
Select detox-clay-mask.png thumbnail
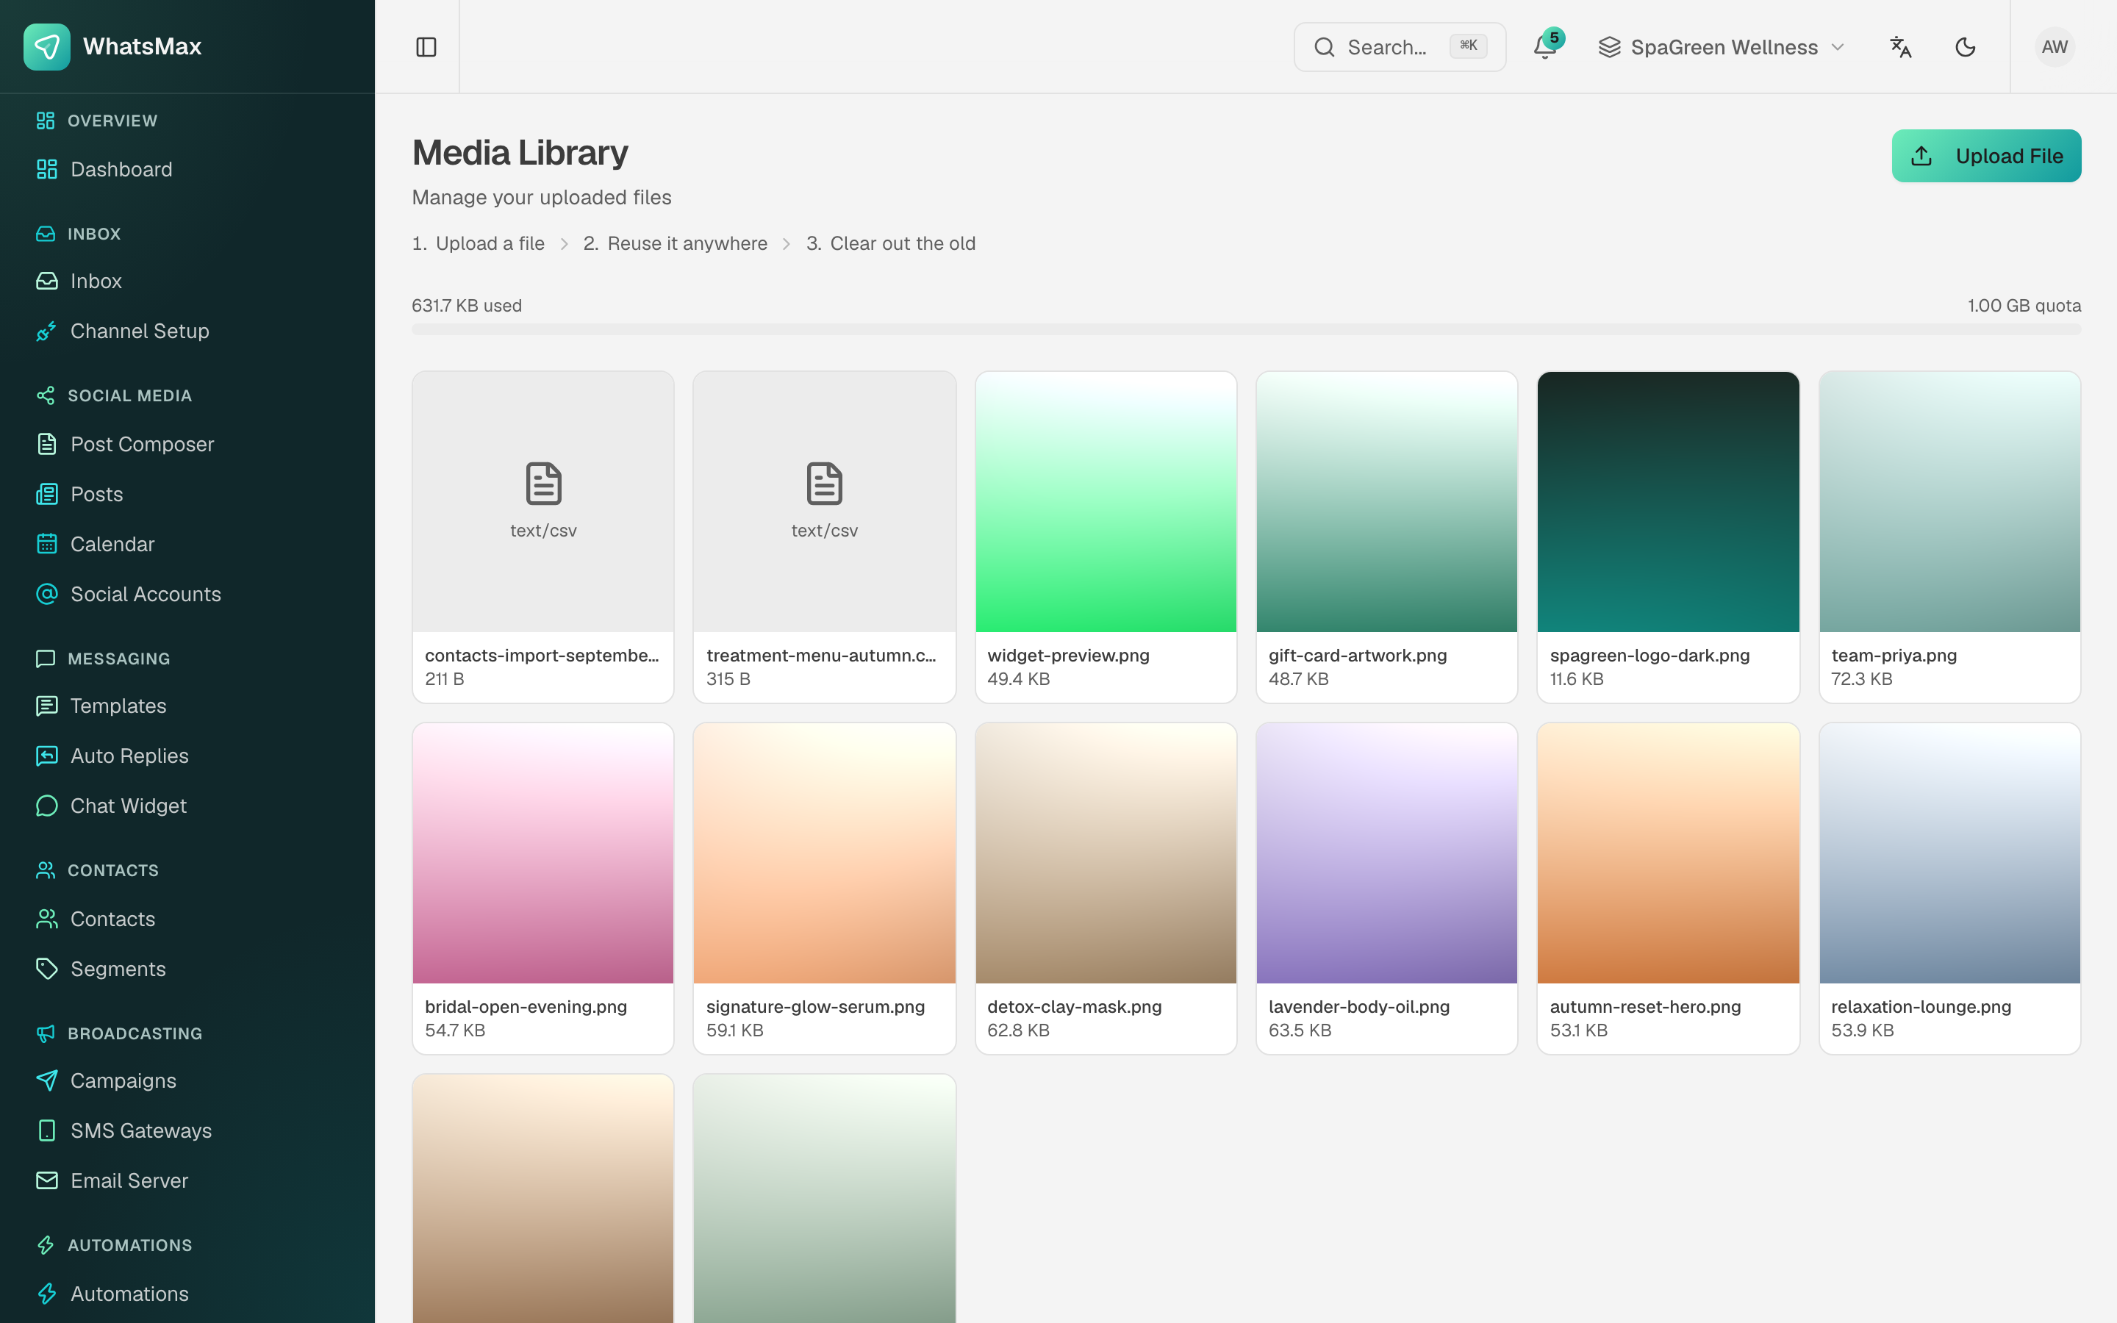[x=1106, y=853]
